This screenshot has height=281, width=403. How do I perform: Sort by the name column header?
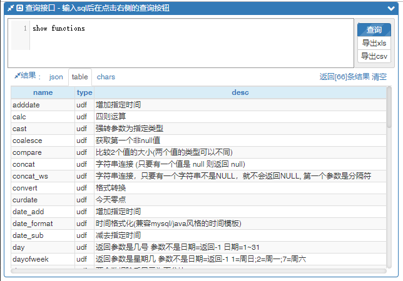(x=43, y=92)
